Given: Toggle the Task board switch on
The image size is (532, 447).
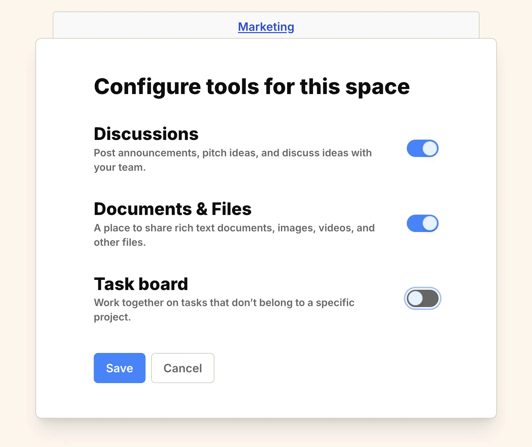Looking at the screenshot, I should pos(423,298).
